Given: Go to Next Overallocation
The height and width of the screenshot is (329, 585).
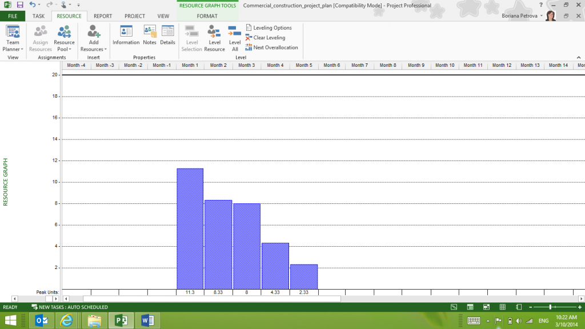Looking at the screenshot, I should click(271, 47).
